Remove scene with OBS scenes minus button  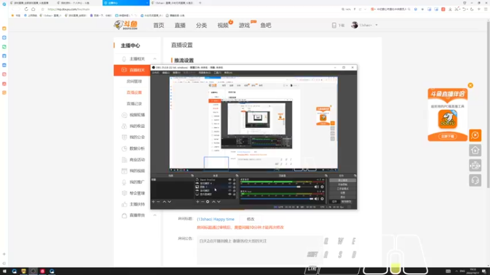click(x=159, y=202)
